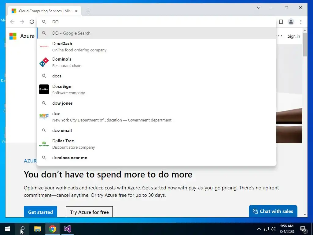Click the NYC Department of Education logo
The width and height of the screenshot is (313, 235).
pyautogui.click(x=44, y=116)
